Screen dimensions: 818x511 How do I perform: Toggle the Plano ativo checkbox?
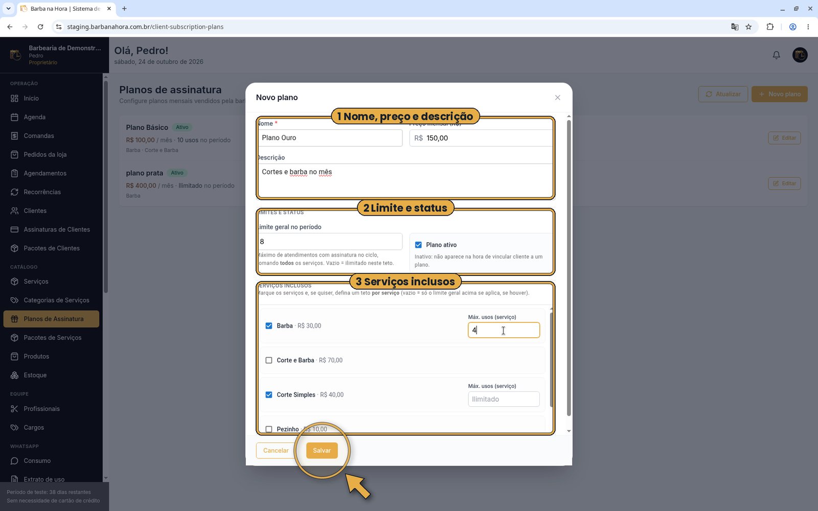418,245
